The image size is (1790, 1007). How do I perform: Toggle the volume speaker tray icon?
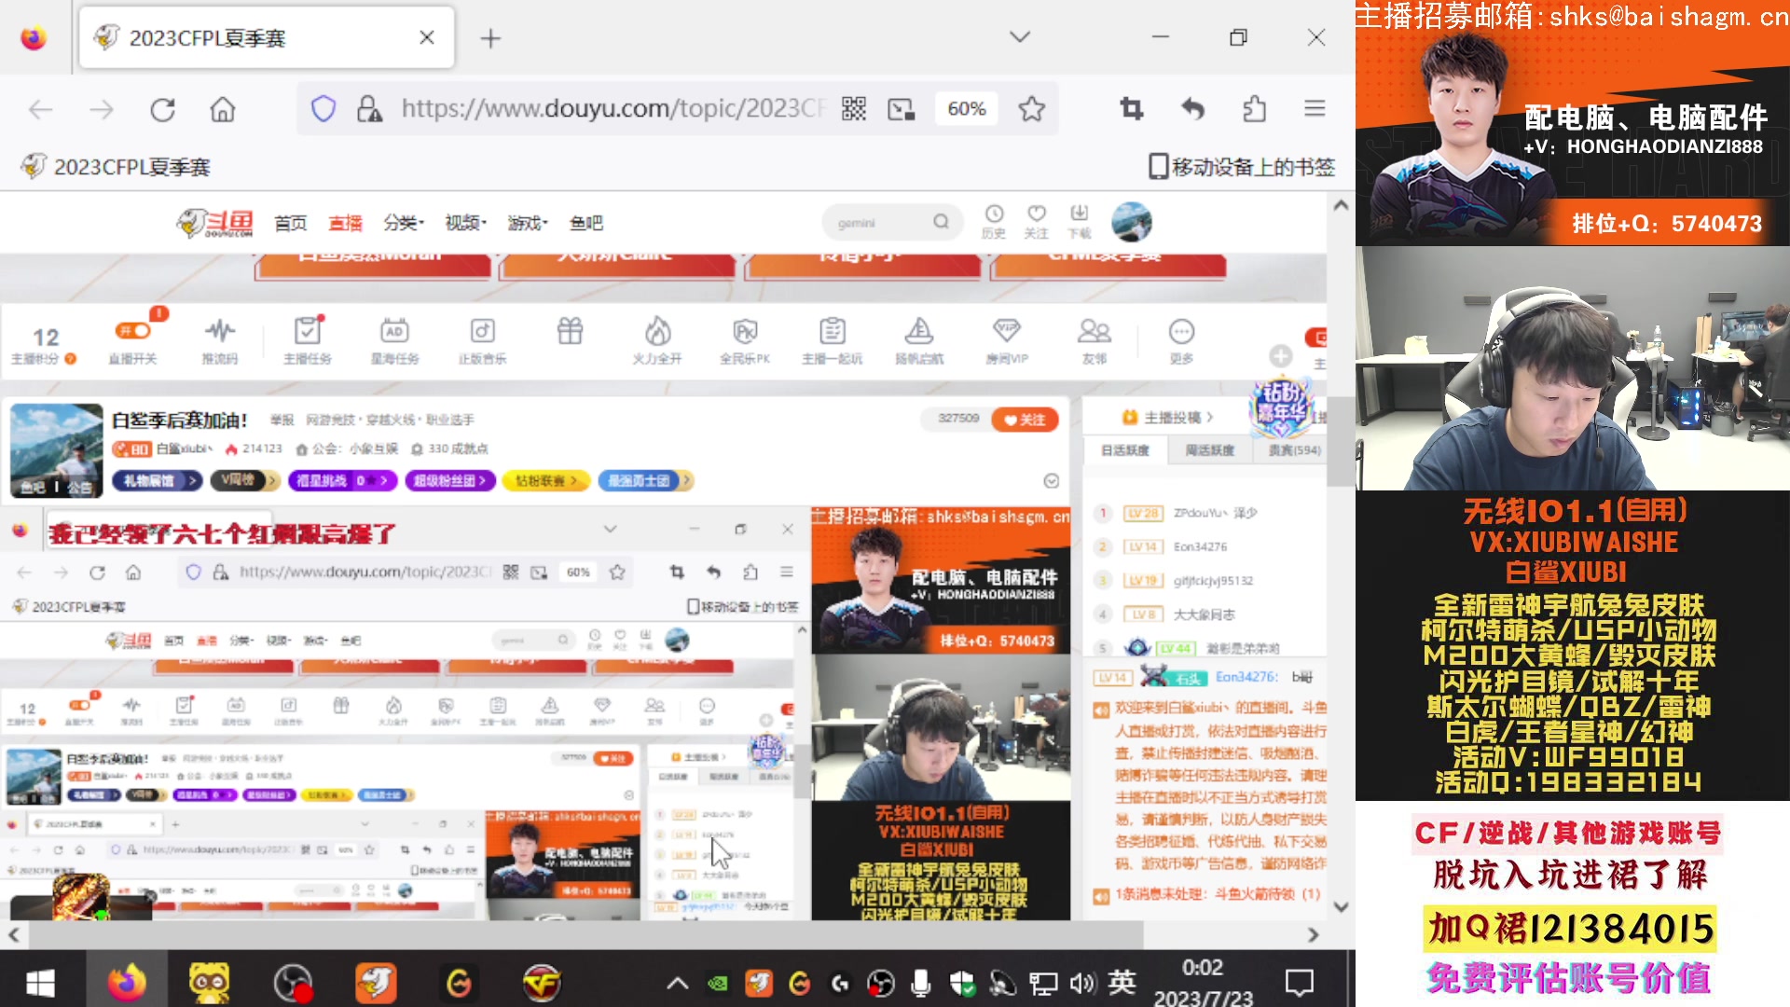[x=1082, y=983]
